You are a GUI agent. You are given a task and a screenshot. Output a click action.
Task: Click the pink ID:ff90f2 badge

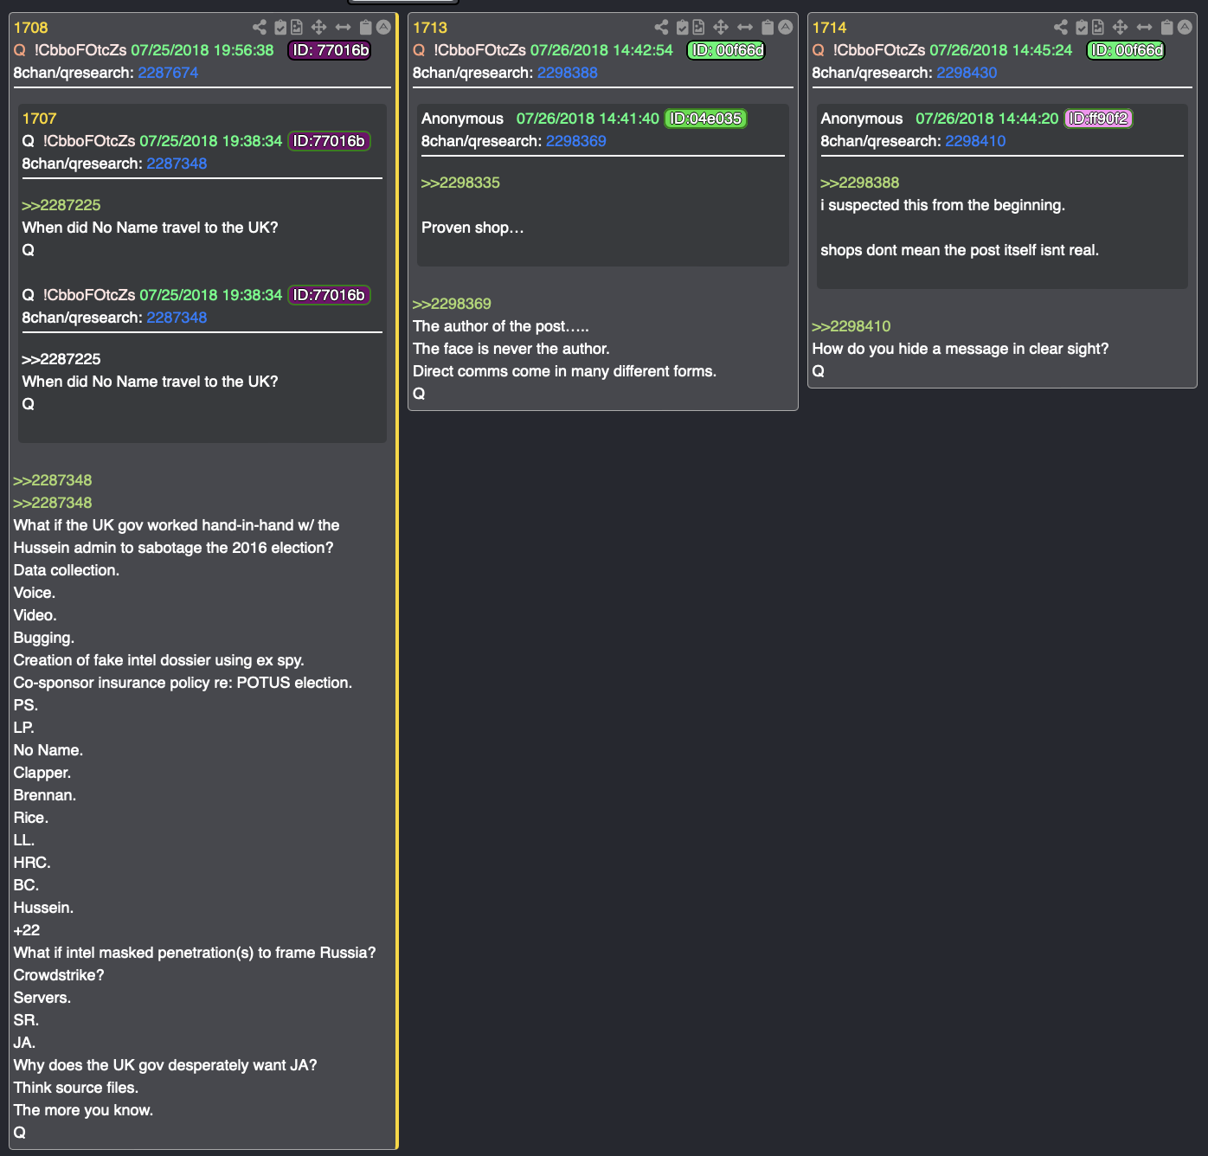pyautogui.click(x=1098, y=119)
